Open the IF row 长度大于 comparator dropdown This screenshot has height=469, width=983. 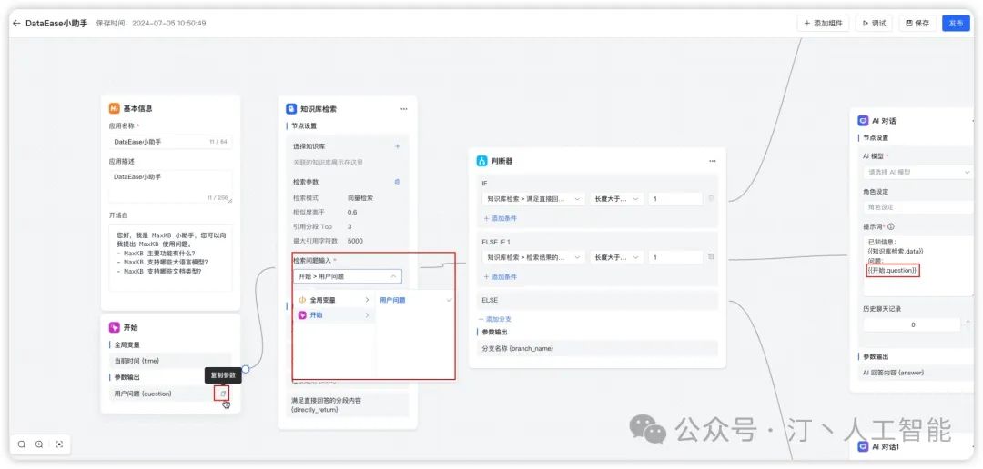(616, 198)
